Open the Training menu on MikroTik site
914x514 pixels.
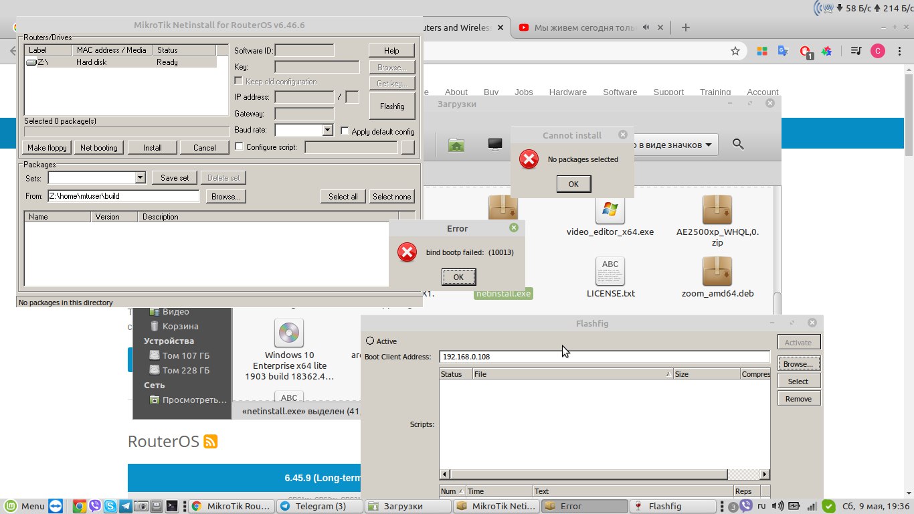pyautogui.click(x=715, y=92)
